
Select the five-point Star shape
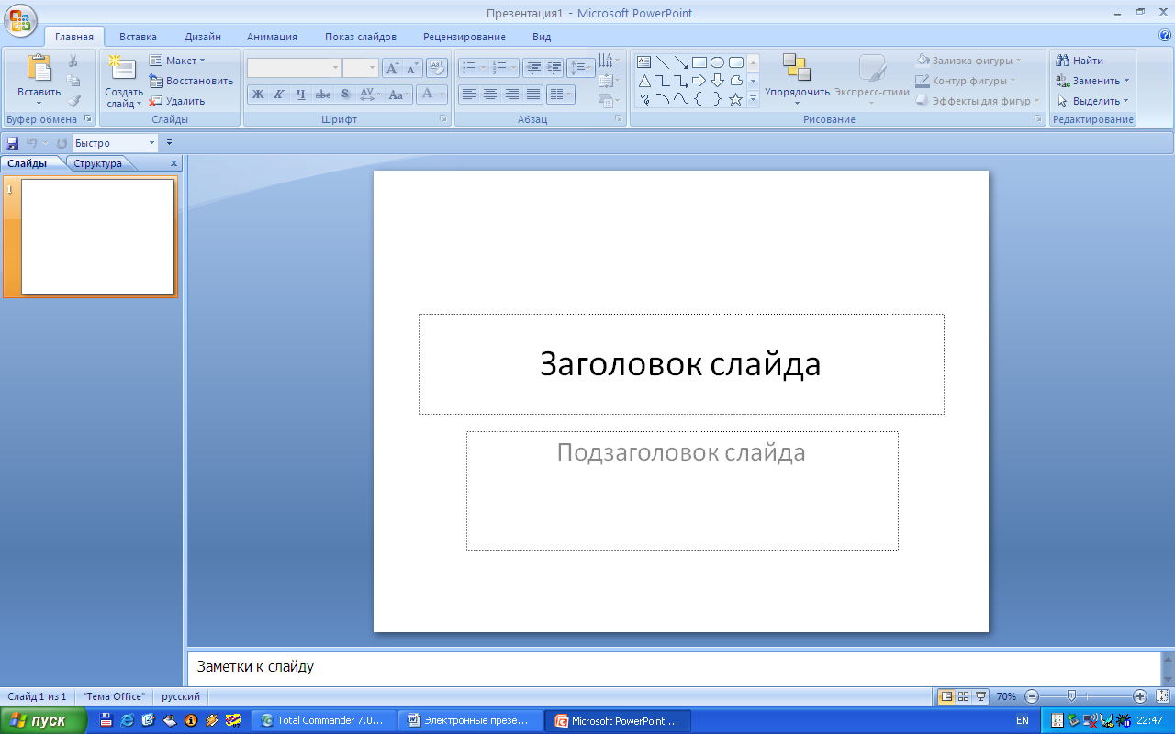coord(736,99)
